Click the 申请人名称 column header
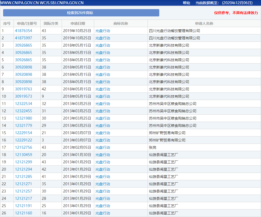The height and width of the screenshot is (217, 261). [204, 23]
